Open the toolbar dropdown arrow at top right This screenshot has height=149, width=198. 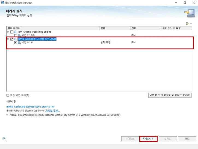[x=191, y=23]
